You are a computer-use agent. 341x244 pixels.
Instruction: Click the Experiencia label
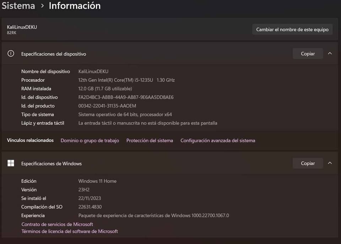(x=33, y=216)
